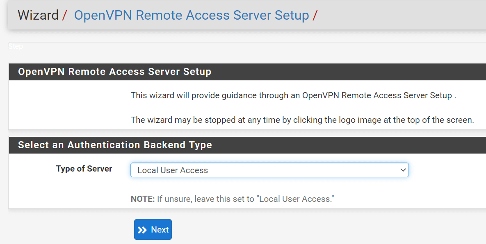Select the OpenVPN Remote Access Server Setup header bar

pos(114,71)
